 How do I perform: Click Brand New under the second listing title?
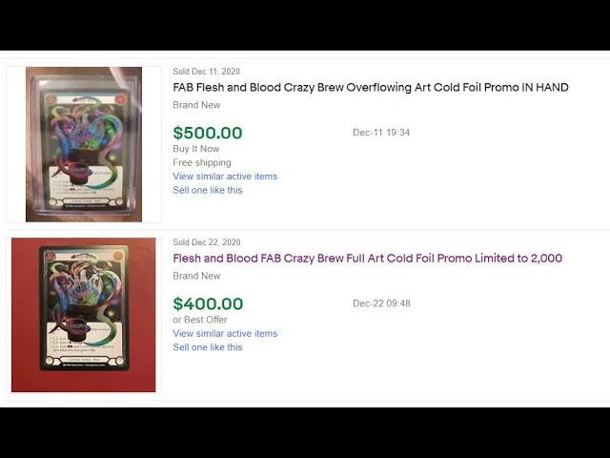(x=196, y=276)
